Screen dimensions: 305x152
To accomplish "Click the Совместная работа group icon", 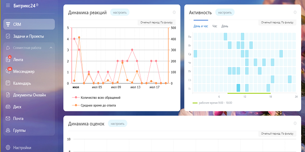I will 8,48.
